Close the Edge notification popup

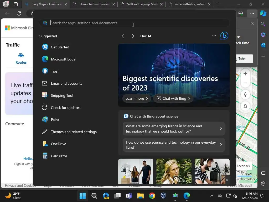click(x=252, y=23)
